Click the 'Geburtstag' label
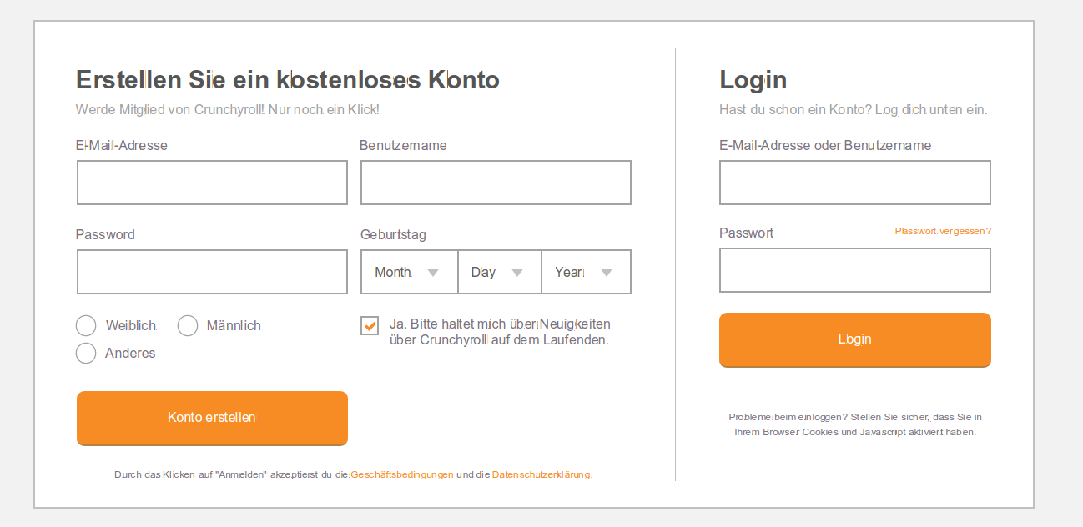 coord(393,235)
